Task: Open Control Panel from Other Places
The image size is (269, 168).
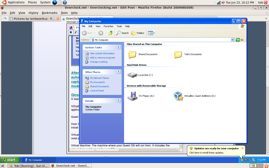Action: click(97, 91)
